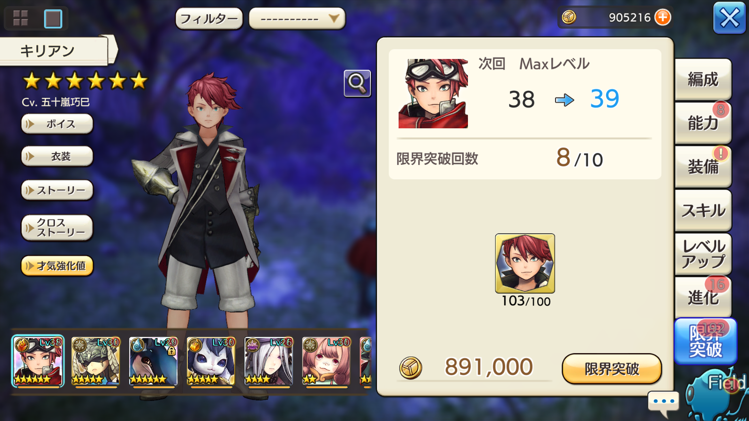Switch to the grid view icon
Viewport: 749px width, 421px height.
(x=20, y=18)
